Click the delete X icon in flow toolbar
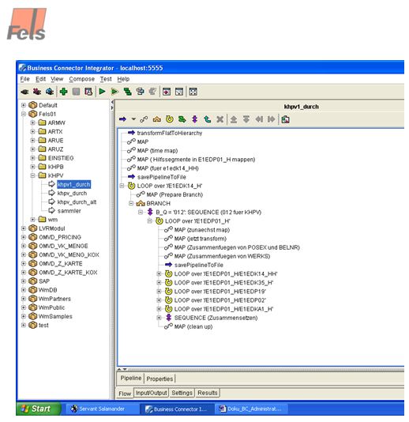 click(220, 119)
